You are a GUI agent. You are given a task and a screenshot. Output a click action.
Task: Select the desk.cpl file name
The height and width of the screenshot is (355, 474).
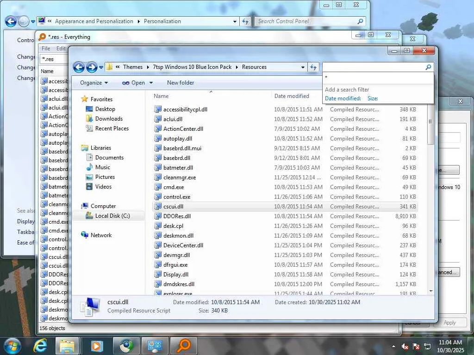tap(173, 226)
